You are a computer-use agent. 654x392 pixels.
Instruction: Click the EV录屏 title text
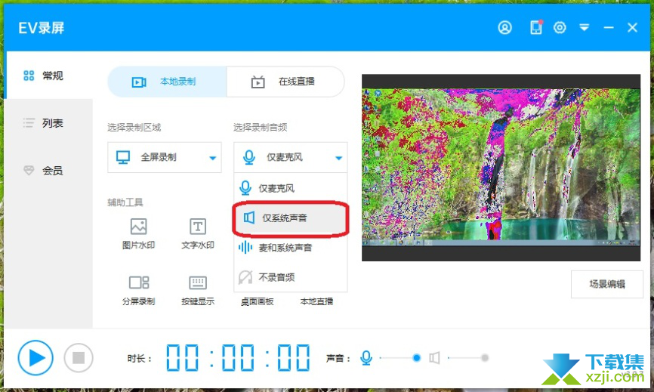point(42,28)
